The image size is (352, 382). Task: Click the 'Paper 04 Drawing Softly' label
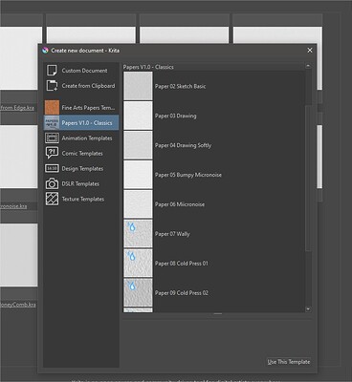tap(183, 145)
